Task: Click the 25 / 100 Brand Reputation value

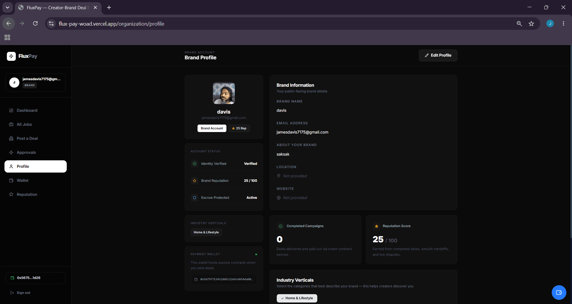Action: click(251, 181)
